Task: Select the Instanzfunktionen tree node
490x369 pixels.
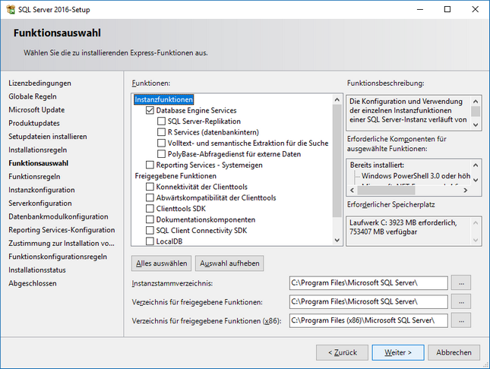Action: (164, 99)
